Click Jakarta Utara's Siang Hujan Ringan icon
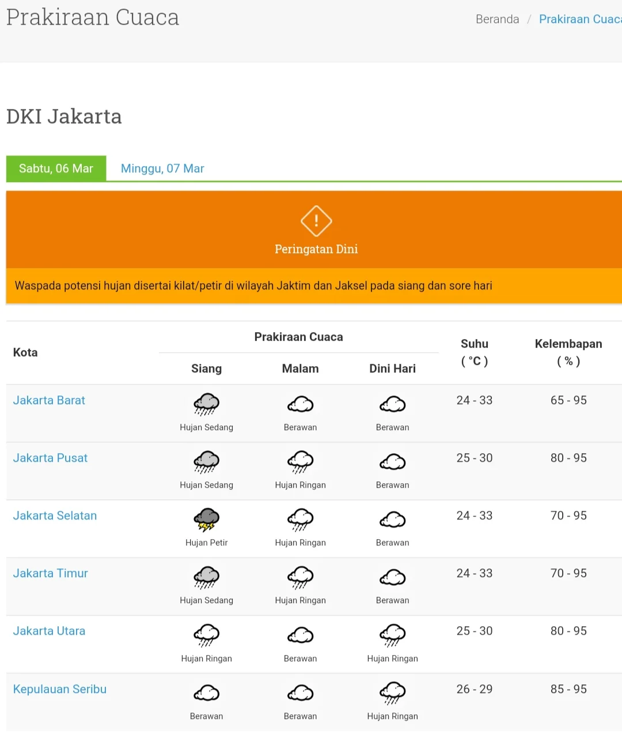622x734 pixels. coord(206,635)
